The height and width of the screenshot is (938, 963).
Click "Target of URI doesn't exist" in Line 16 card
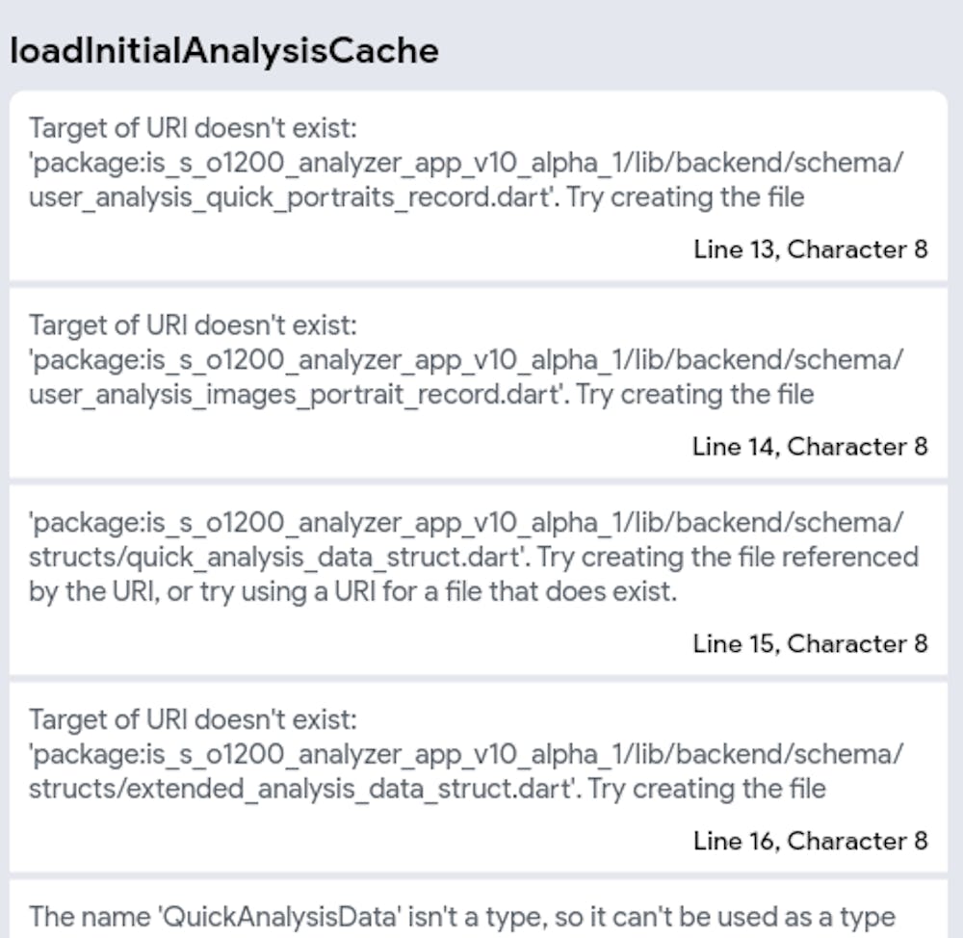(193, 720)
